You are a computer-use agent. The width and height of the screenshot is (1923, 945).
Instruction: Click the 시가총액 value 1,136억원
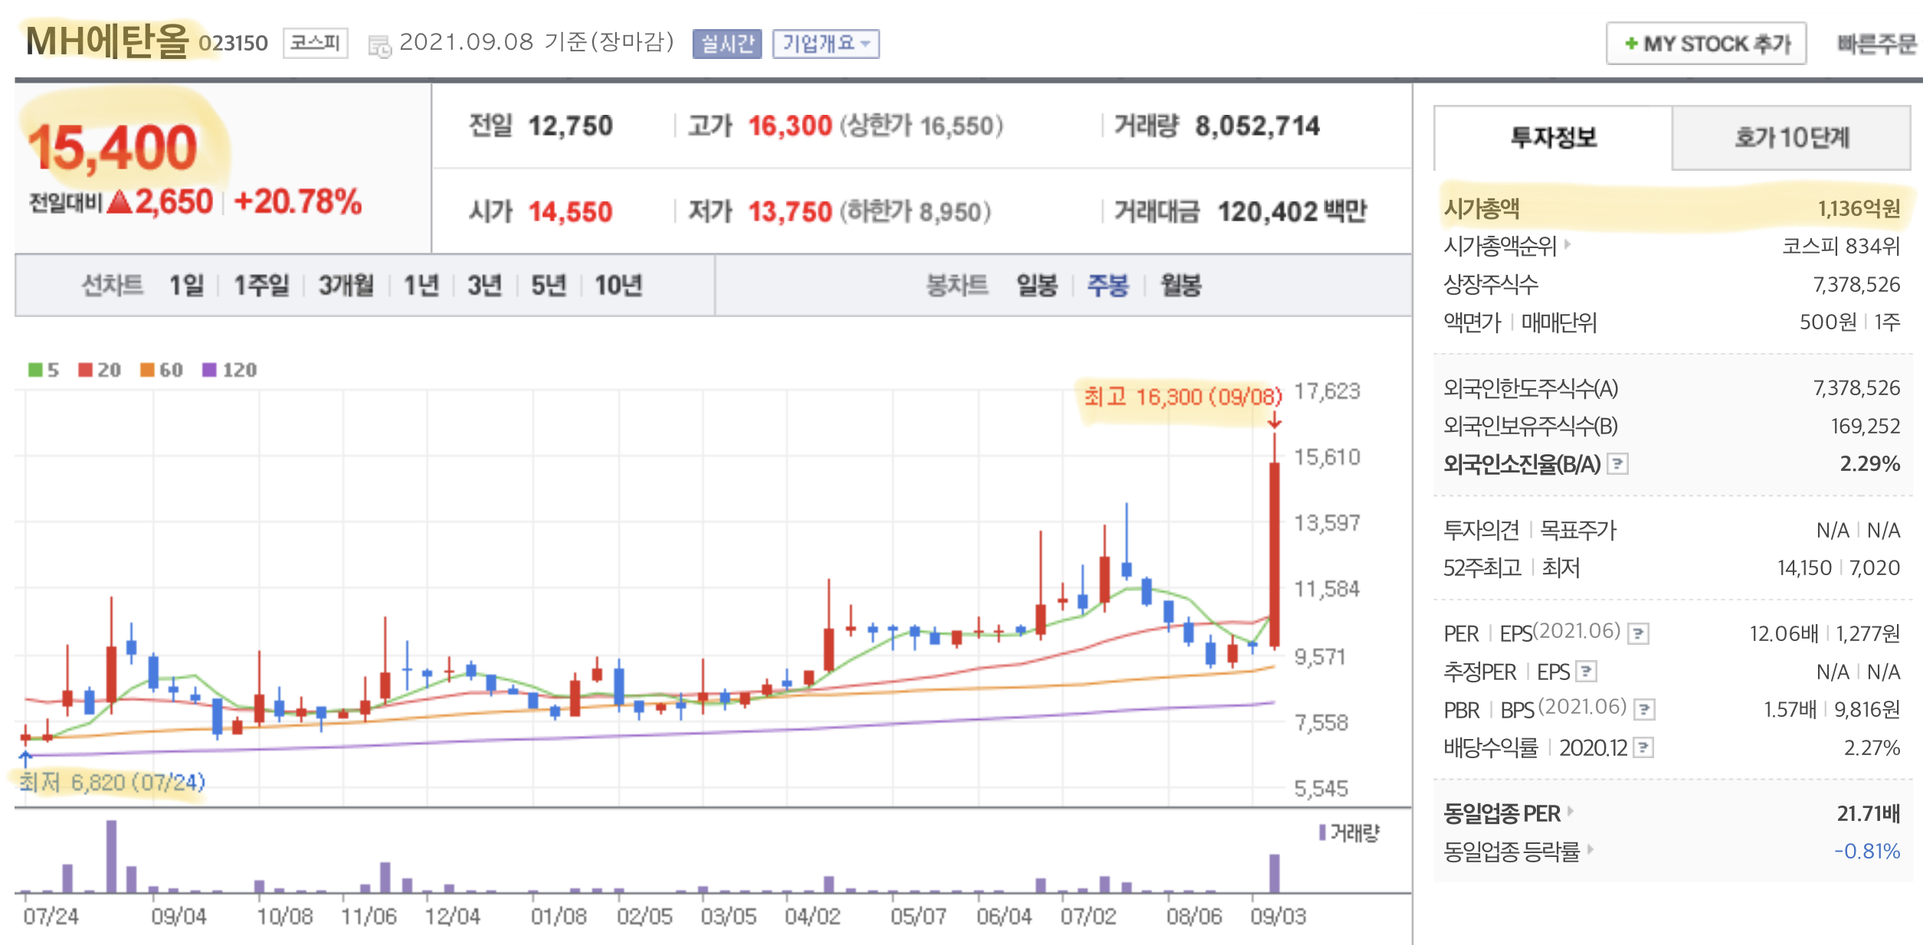[1859, 208]
